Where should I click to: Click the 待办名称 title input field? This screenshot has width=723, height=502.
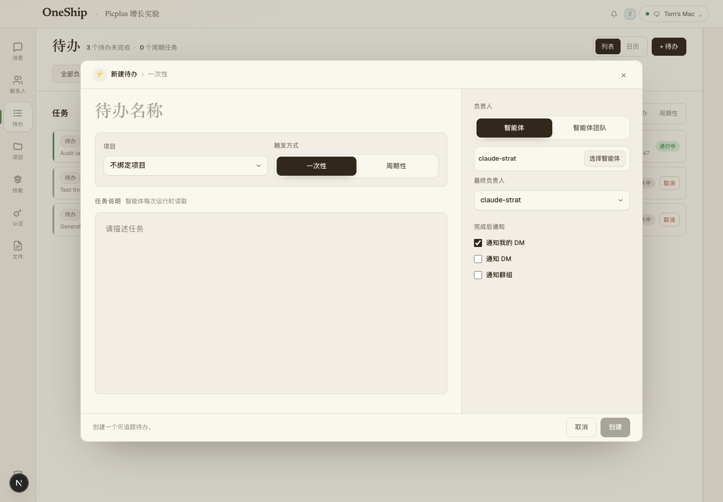coord(271,110)
